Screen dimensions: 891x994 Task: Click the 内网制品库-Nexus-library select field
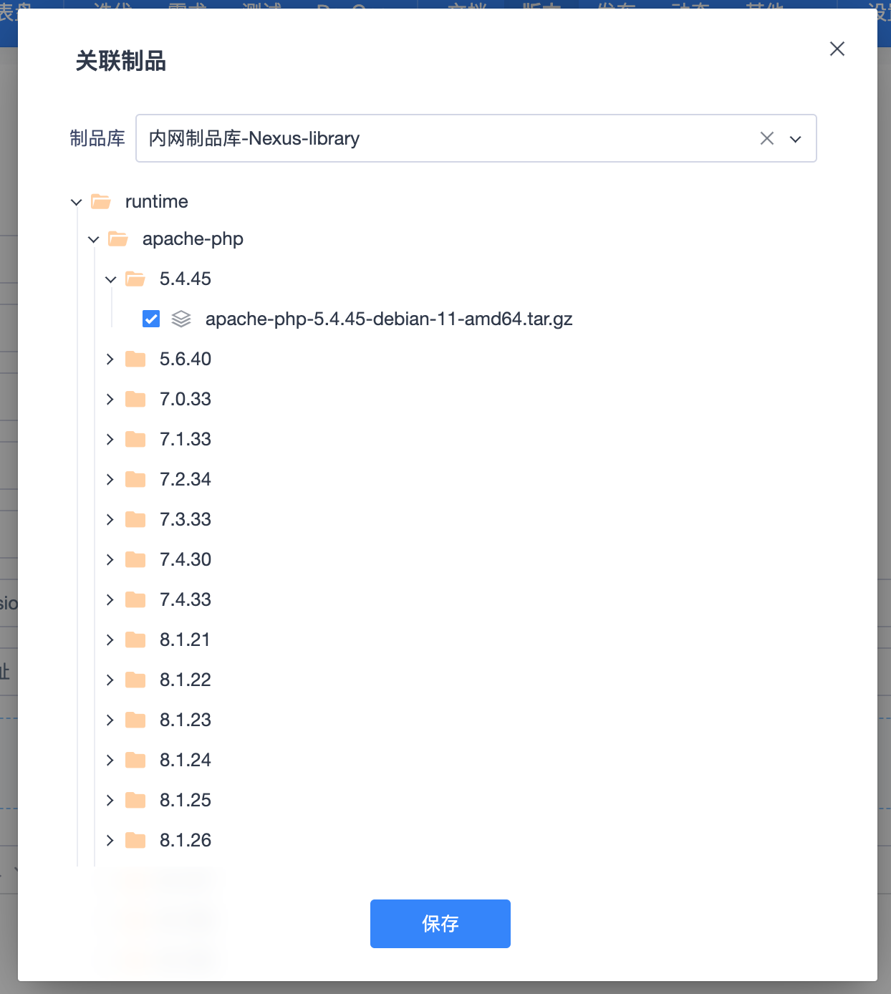pyautogui.click(x=476, y=138)
